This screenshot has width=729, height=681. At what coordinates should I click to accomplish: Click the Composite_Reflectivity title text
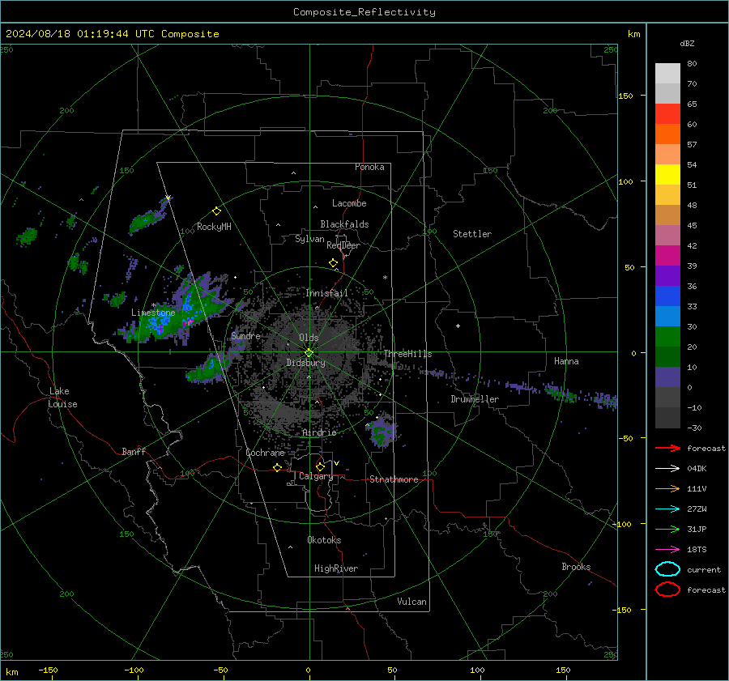[364, 12]
